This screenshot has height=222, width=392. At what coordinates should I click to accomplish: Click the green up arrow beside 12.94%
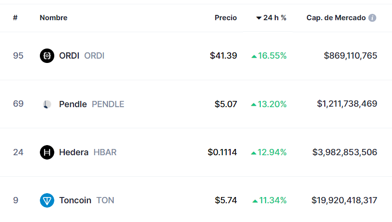click(x=254, y=153)
